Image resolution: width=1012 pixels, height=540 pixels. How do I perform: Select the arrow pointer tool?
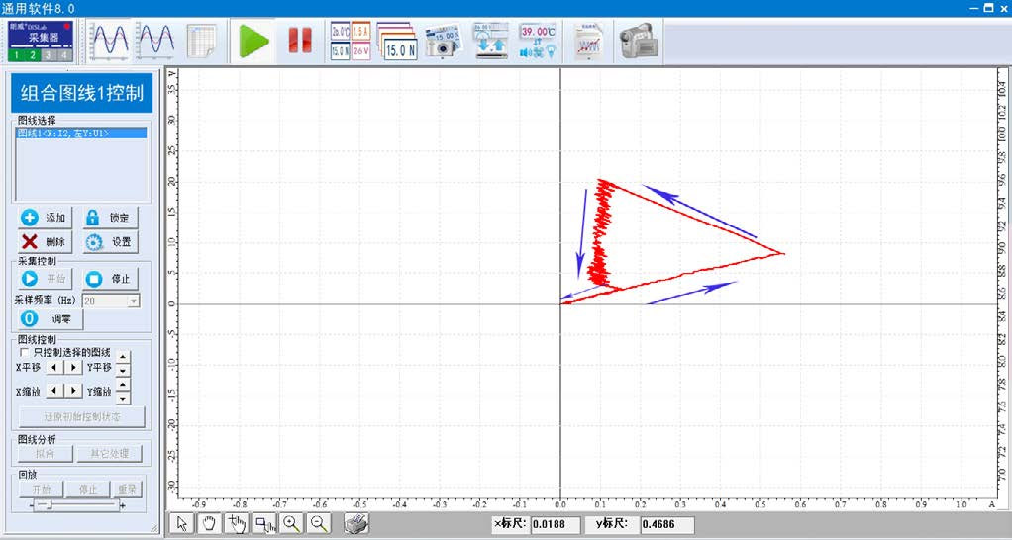click(x=181, y=524)
